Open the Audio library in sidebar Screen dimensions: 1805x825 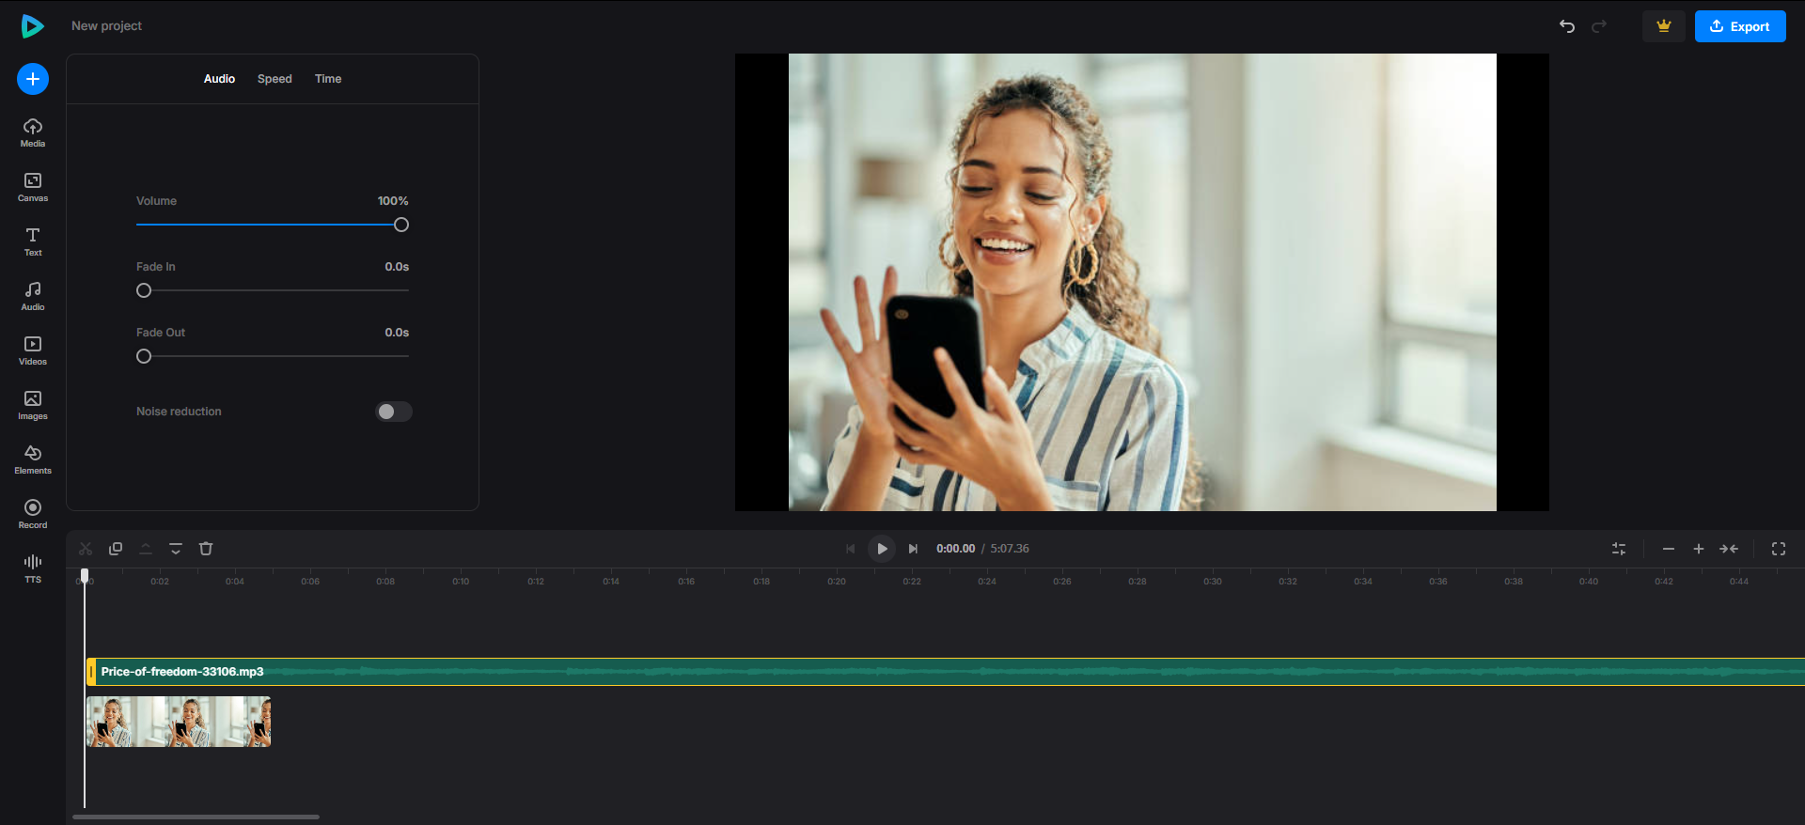tap(33, 296)
